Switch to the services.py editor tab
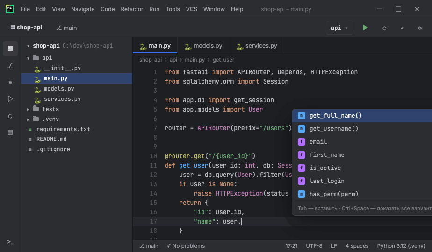Screen dimensions: 432x252 tap(257, 46)
